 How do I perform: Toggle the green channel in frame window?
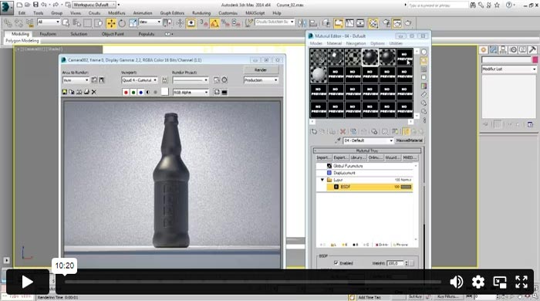click(x=133, y=93)
